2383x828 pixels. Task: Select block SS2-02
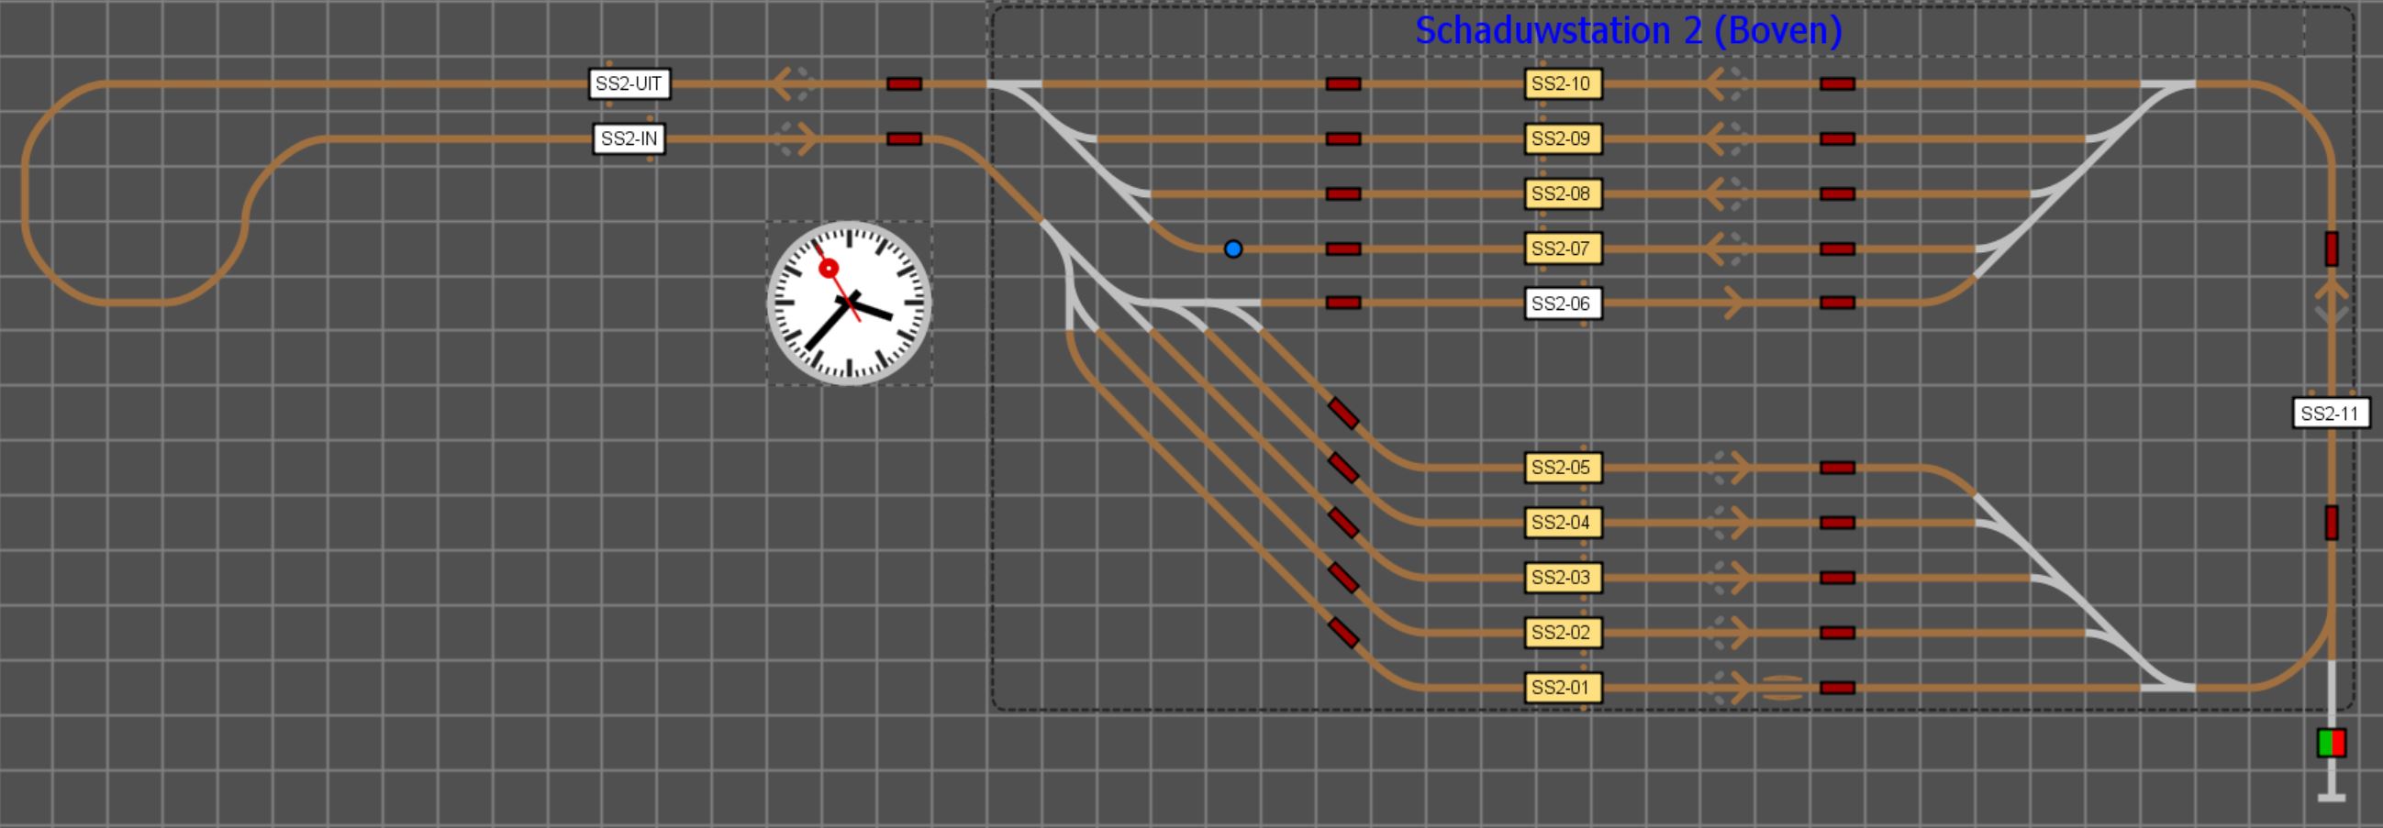(x=1563, y=633)
